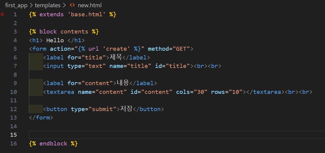Click line number 16 in the gutter
The height and width of the screenshot is (153, 325).
(x=13, y=144)
